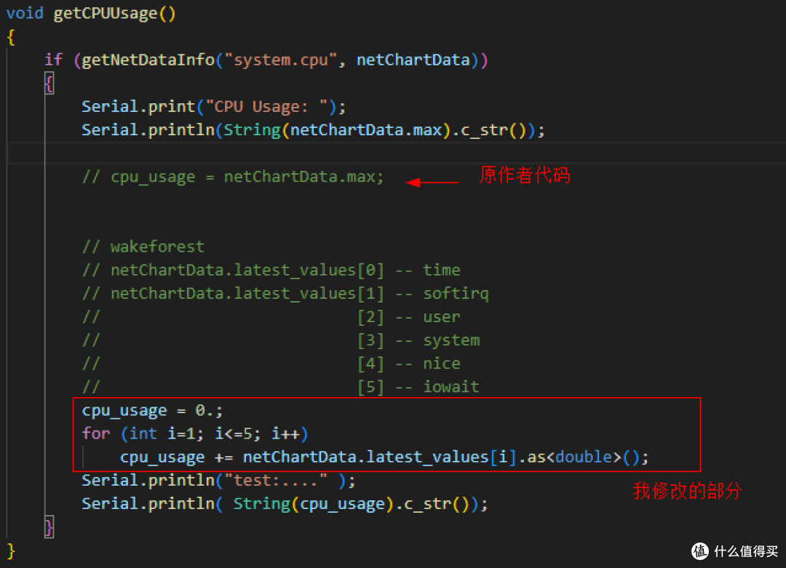The image size is (786, 568).
Task: Click the function's final closing brace
Action: 11,551
